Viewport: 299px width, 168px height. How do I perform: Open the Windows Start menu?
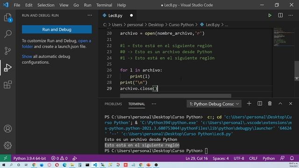tap(3, 165)
